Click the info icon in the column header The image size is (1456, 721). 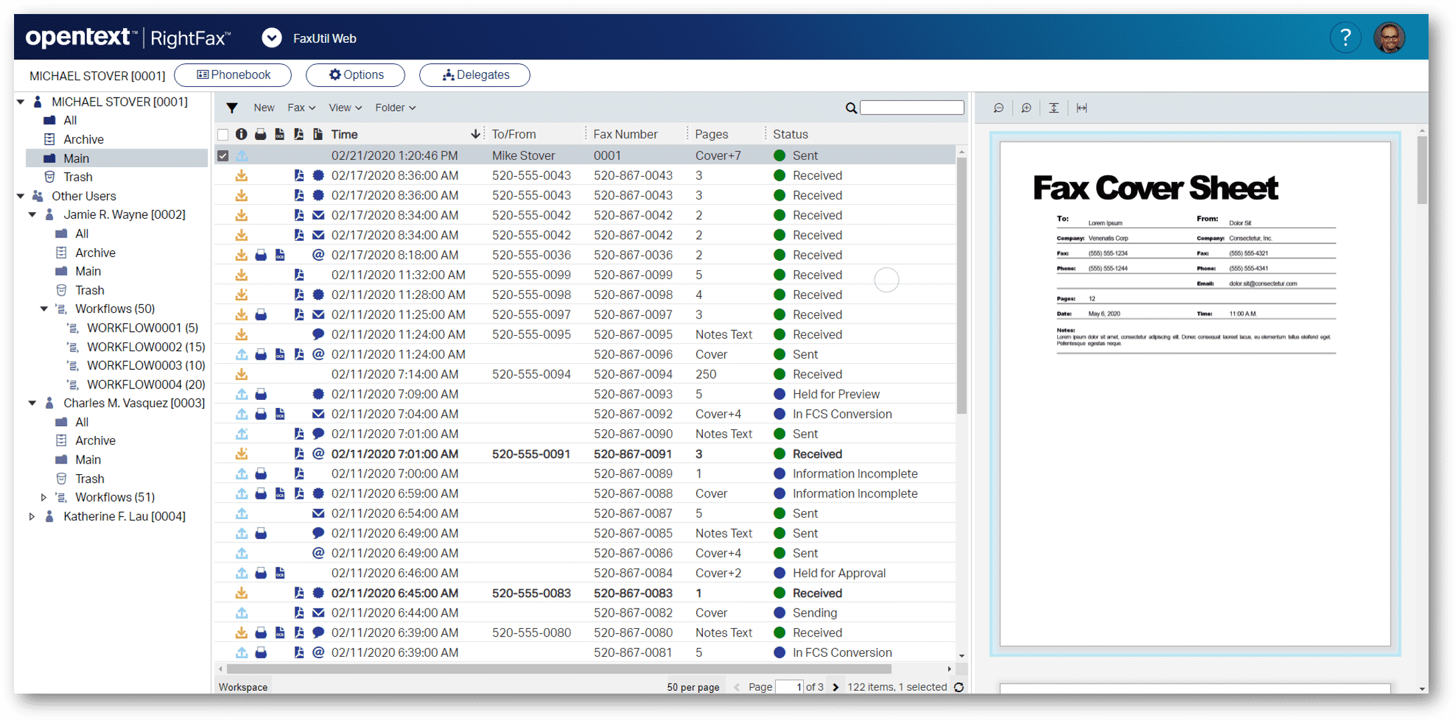(x=241, y=134)
